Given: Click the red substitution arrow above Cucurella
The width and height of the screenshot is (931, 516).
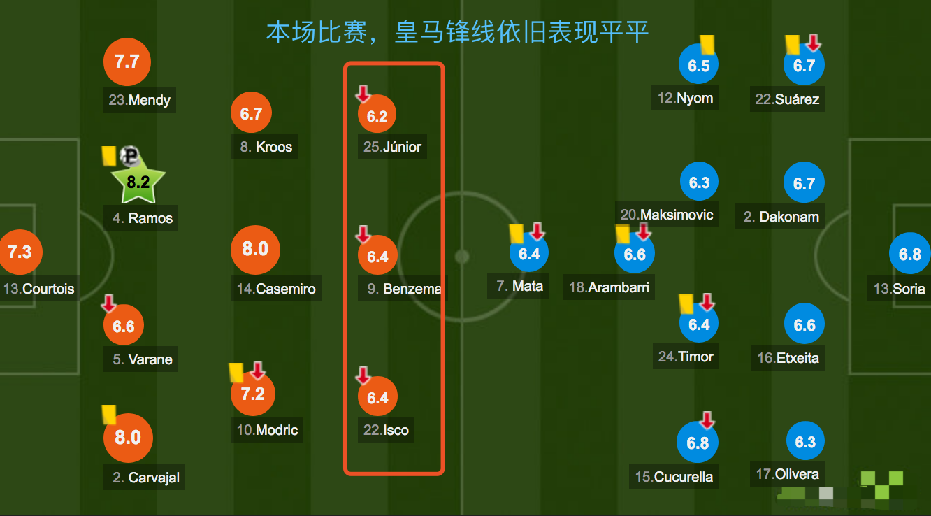Looking at the screenshot, I should (x=707, y=420).
